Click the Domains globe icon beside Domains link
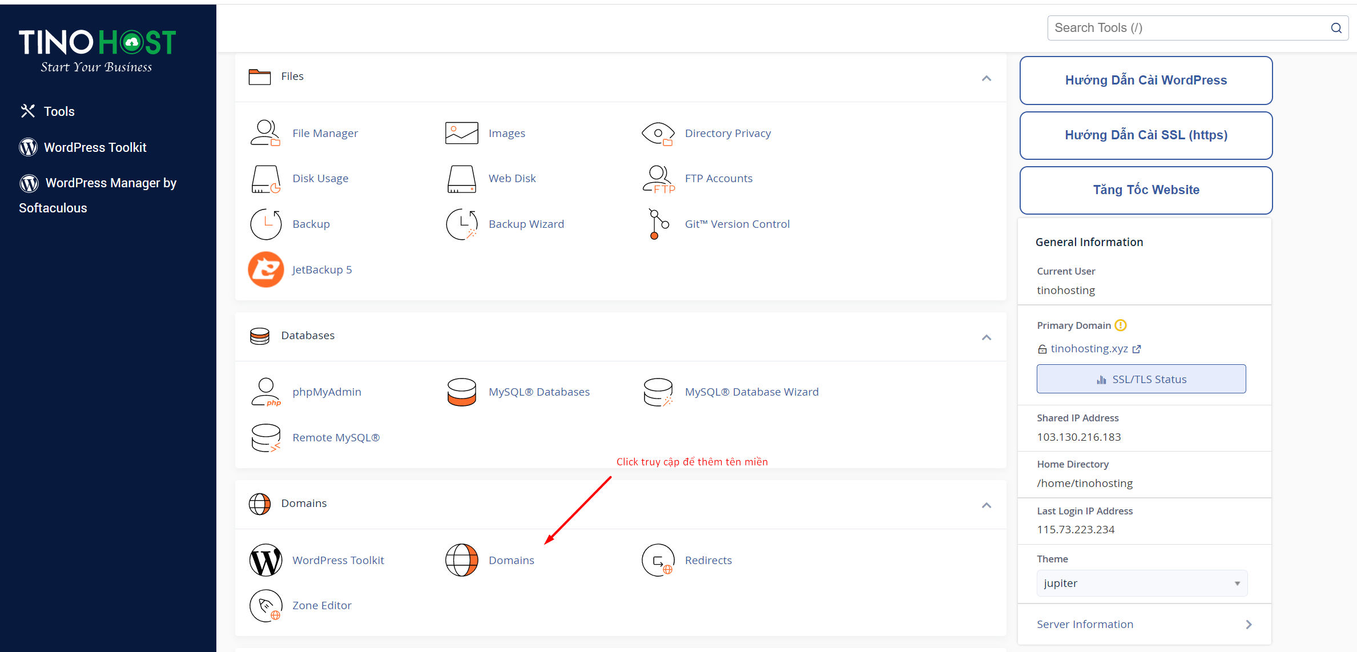The image size is (1357, 652). (x=461, y=560)
